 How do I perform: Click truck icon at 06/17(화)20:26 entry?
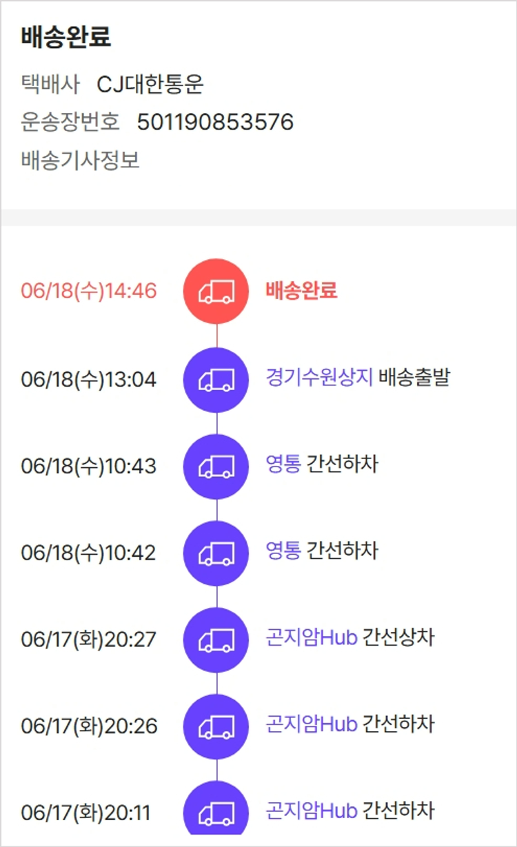[x=216, y=726]
